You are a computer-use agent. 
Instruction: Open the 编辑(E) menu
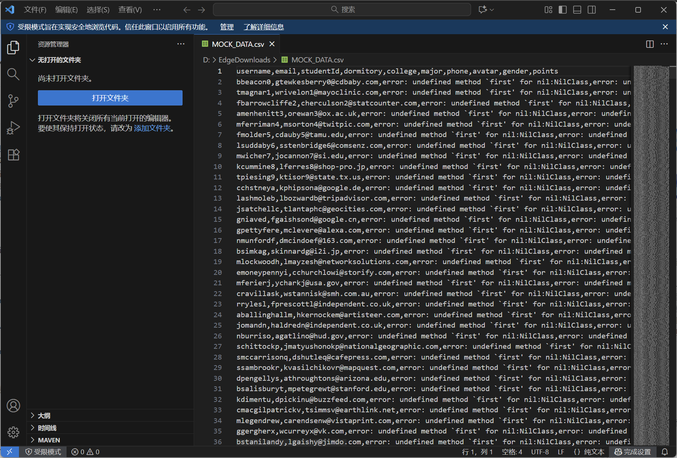tap(67, 10)
